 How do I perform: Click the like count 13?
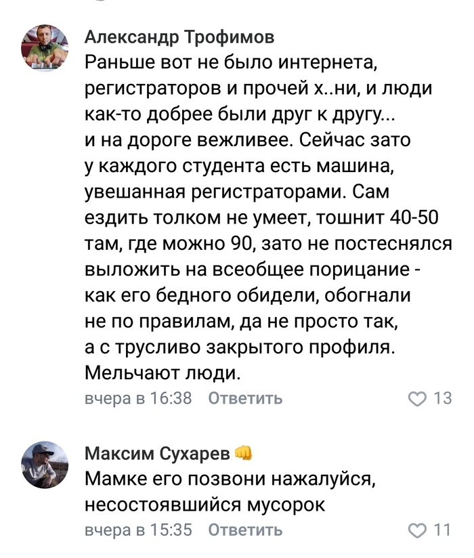coord(442,398)
